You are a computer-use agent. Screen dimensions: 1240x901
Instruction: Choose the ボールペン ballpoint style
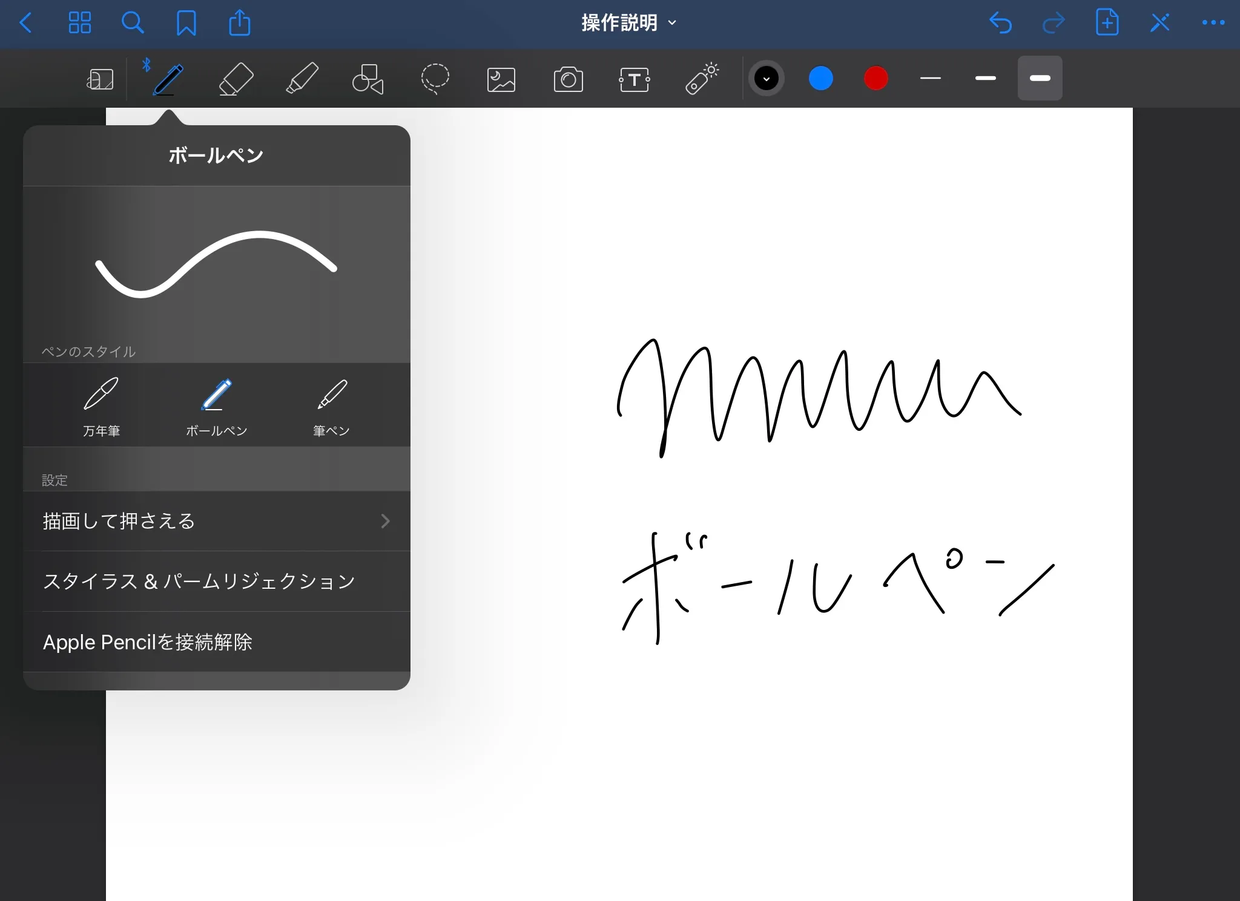click(x=216, y=406)
